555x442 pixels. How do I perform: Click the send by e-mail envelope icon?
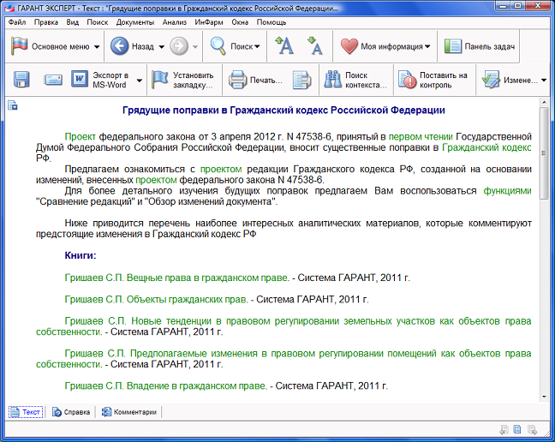54,81
